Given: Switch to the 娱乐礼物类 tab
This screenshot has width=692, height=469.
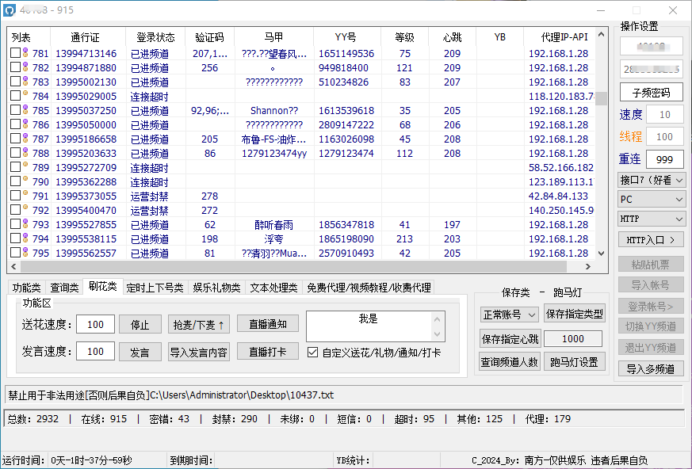Looking at the screenshot, I should point(216,288).
